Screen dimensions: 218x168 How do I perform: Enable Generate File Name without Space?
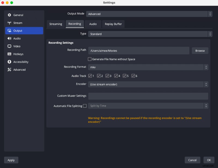click(89, 59)
